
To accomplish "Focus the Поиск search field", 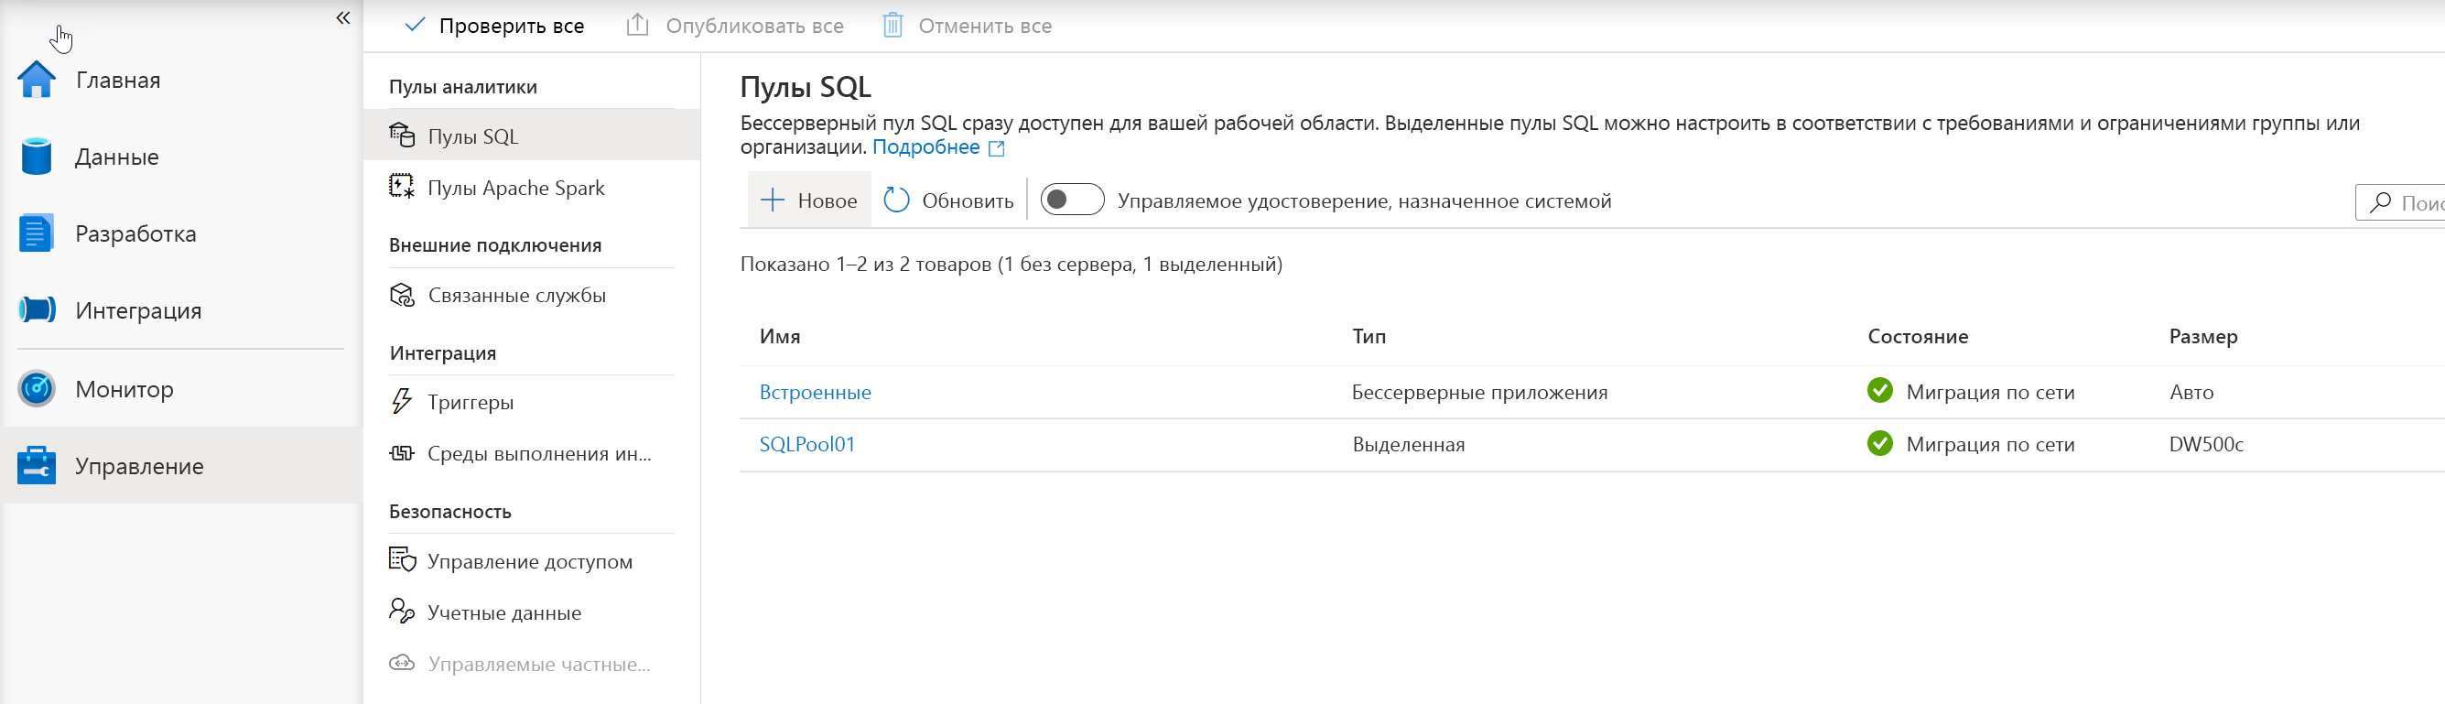I will pos(2400,203).
